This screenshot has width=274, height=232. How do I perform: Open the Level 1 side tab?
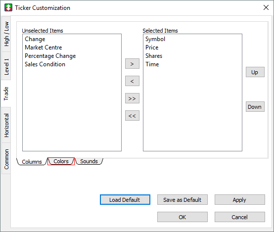(x=6, y=66)
